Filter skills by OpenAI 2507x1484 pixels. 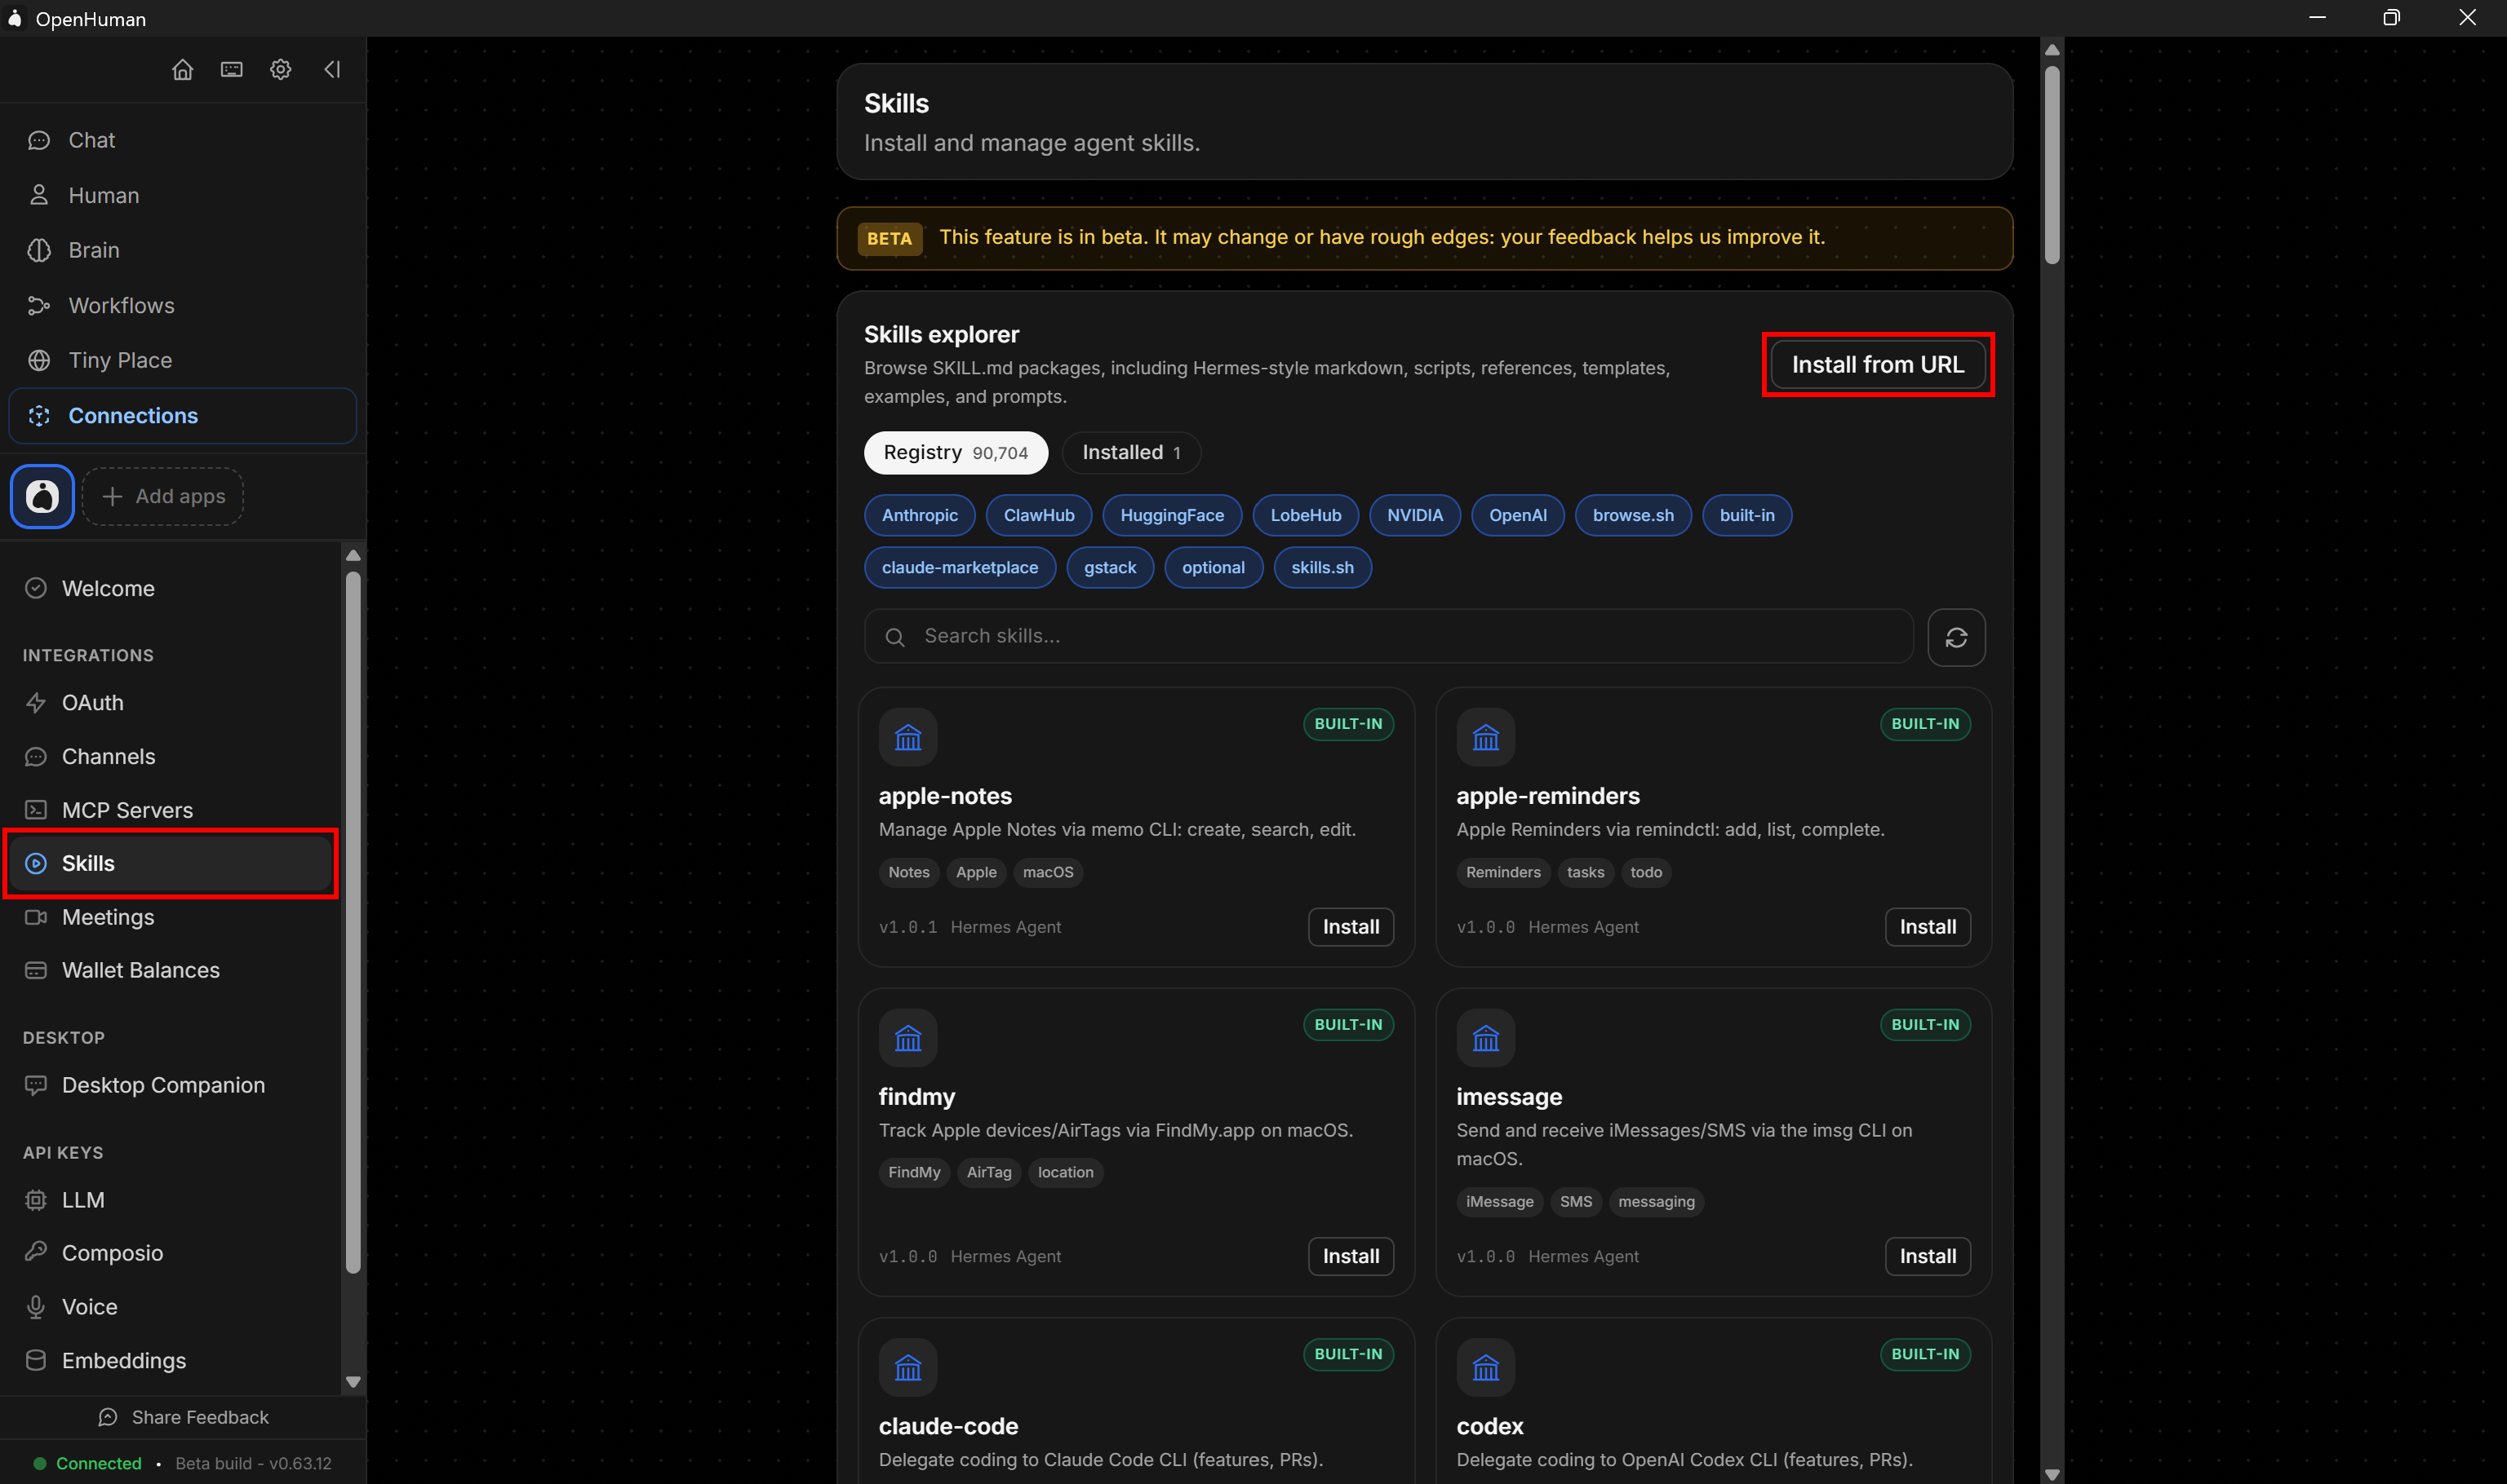[x=1517, y=515]
